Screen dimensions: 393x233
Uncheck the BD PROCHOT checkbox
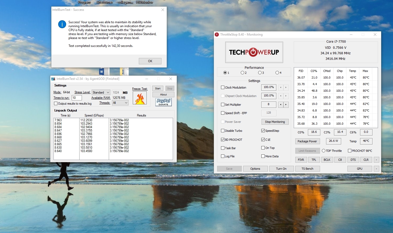[223, 140]
